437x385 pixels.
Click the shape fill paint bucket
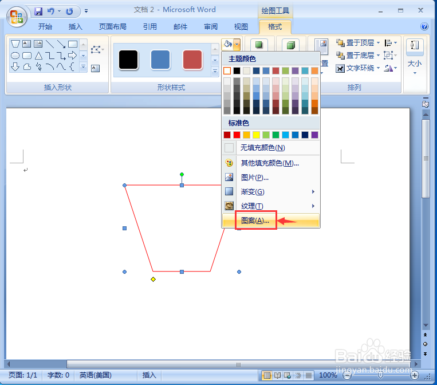228,44
